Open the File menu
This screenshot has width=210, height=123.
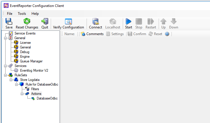point(10,14)
